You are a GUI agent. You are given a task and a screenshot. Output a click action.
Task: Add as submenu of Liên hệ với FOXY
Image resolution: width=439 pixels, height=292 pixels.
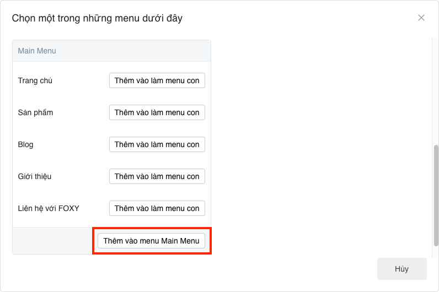[x=157, y=208]
